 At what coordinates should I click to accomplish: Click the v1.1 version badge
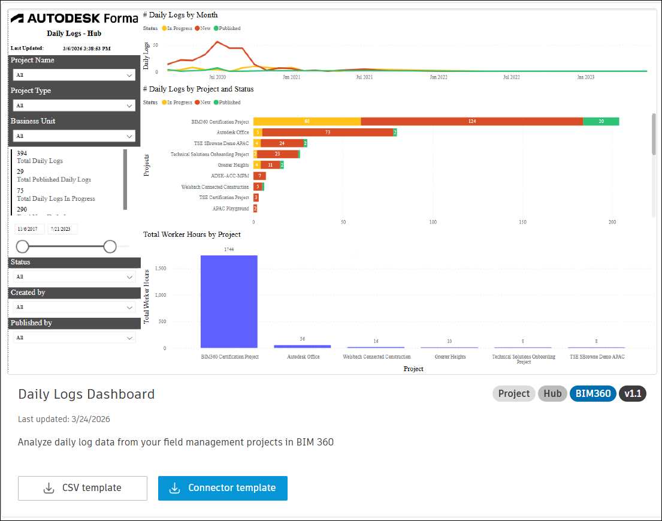coord(633,394)
